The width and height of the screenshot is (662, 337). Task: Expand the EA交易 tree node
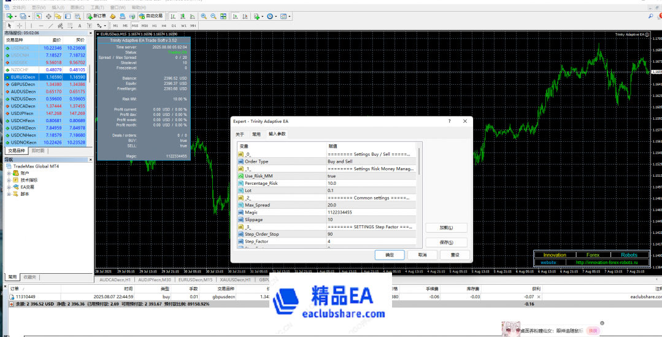click(x=9, y=187)
